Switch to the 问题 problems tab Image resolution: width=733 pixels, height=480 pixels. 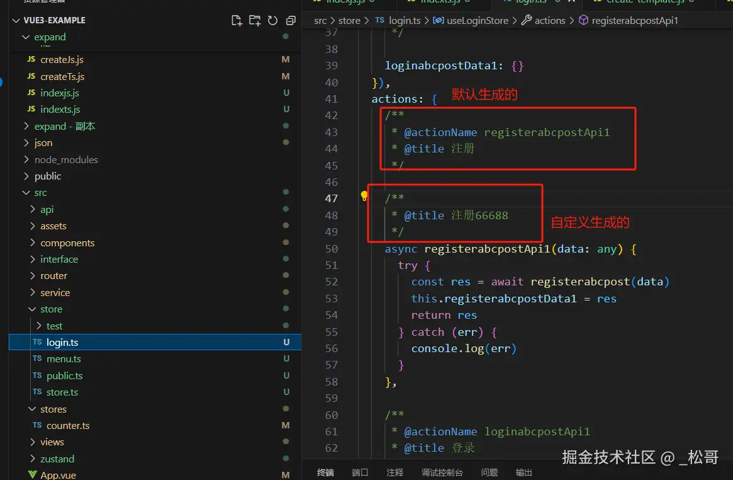[x=490, y=472]
